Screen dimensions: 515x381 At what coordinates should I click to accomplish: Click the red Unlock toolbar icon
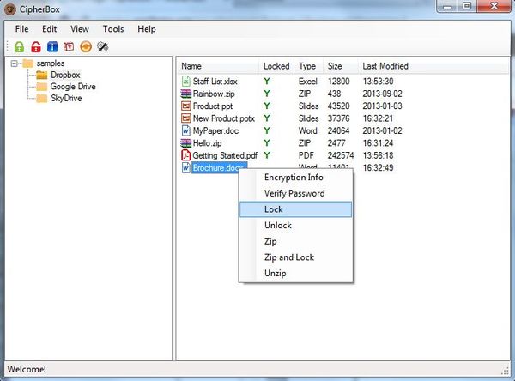(36, 46)
